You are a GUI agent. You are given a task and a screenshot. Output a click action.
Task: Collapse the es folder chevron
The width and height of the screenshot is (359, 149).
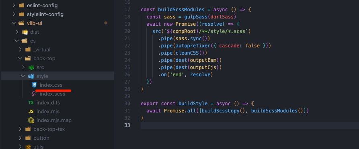17,41
